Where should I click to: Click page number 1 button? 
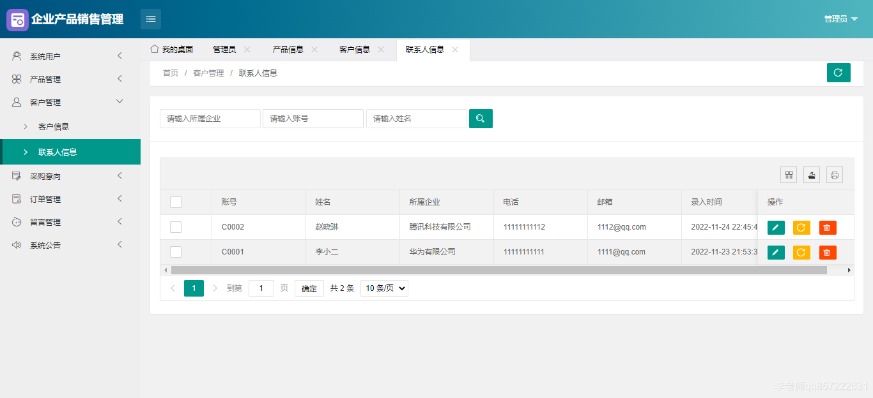(194, 288)
